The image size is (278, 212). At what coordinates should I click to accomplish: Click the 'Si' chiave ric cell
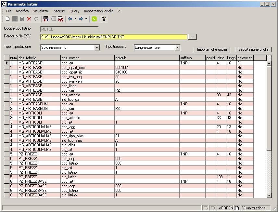click(245, 63)
